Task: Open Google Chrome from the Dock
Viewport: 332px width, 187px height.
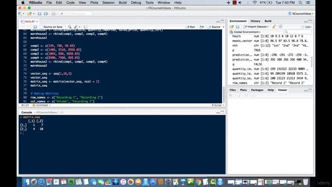Action: [198, 182]
